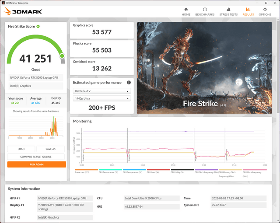
Task: Click the RESULTS tab label
Action: pyautogui.click(x=248, y=14)
